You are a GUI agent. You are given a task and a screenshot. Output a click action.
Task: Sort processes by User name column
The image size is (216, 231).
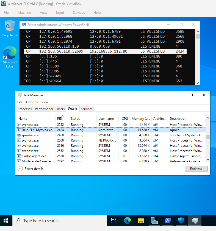107,119
